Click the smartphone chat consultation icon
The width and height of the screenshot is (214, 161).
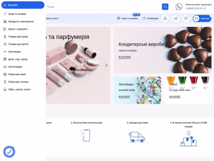click(x=86, y=136)
